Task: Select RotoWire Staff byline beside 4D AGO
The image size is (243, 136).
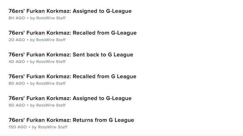Action: pyautogui.click(x=51, y=62)
